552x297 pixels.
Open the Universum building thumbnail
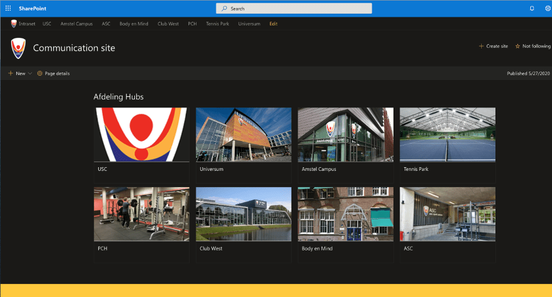(244, 134)
